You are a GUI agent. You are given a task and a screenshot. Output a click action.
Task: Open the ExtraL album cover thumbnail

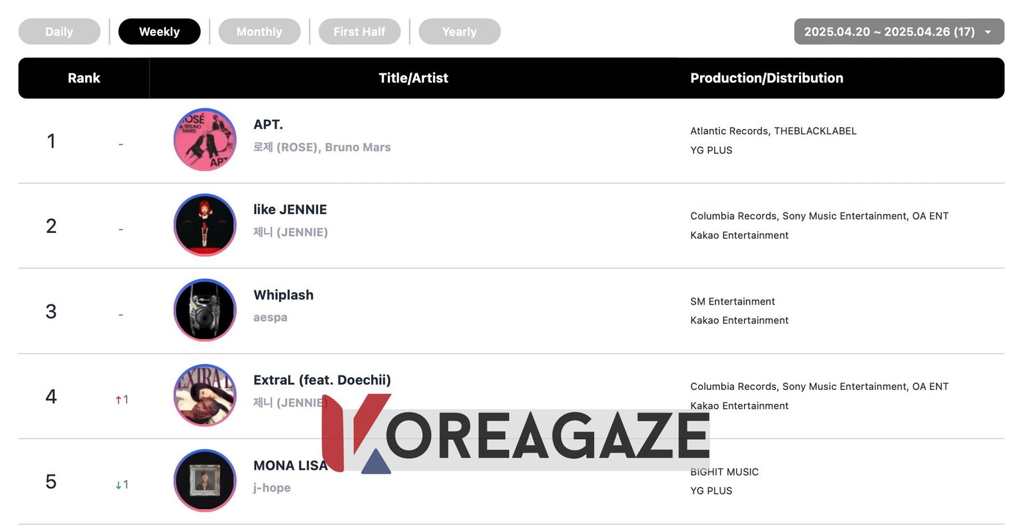point(205,396)
